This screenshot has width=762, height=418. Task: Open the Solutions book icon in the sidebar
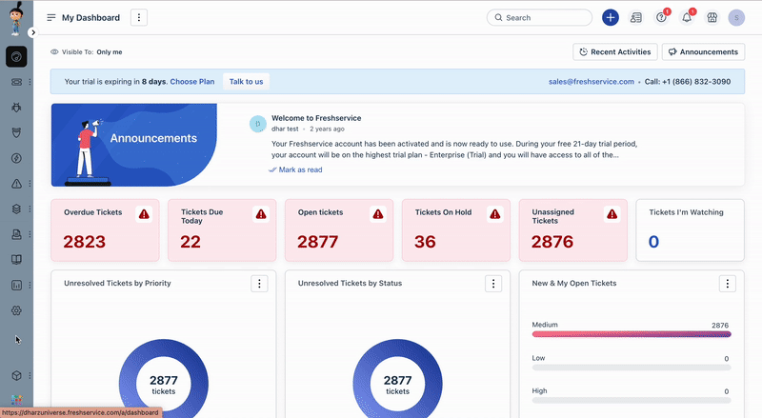tap(16, 260)
